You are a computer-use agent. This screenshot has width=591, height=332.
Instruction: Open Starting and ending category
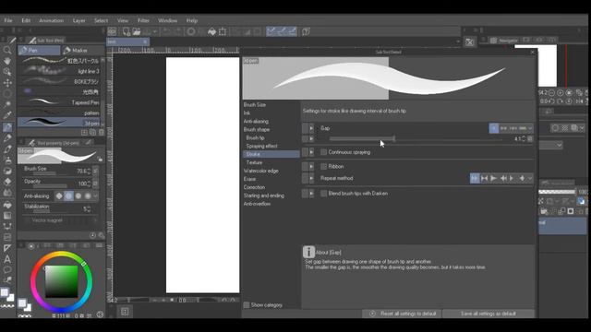(x=264, y=196)
